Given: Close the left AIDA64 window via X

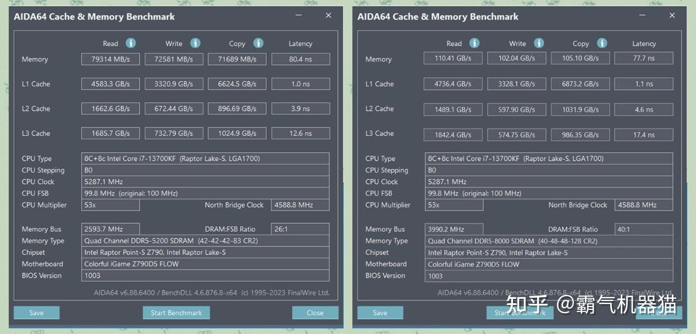Looking at the screenshot, I should pos(328,15).
